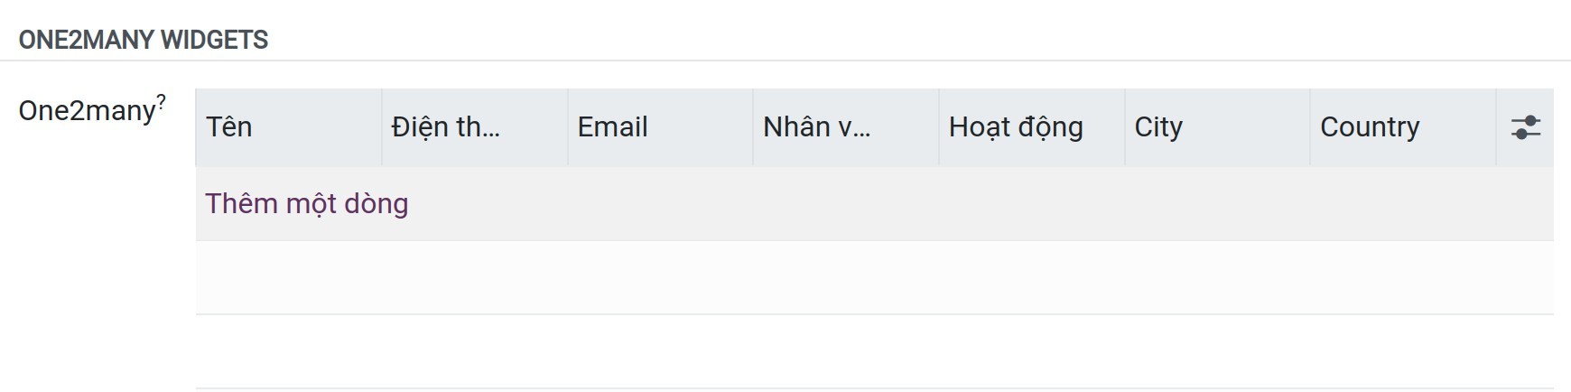Image resolution: width=1571 pixels, height=392 pixels.
Task: Click the Nhân v... column header
Action: point(846,127)
